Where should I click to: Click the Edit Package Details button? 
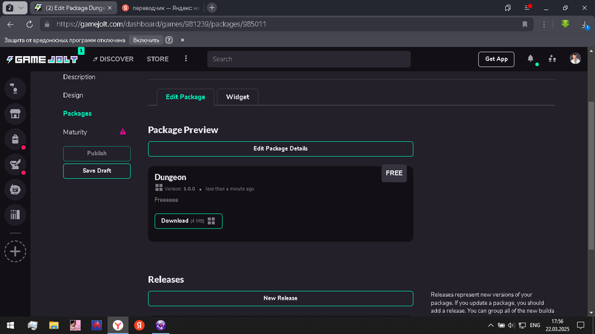[280, 149]
